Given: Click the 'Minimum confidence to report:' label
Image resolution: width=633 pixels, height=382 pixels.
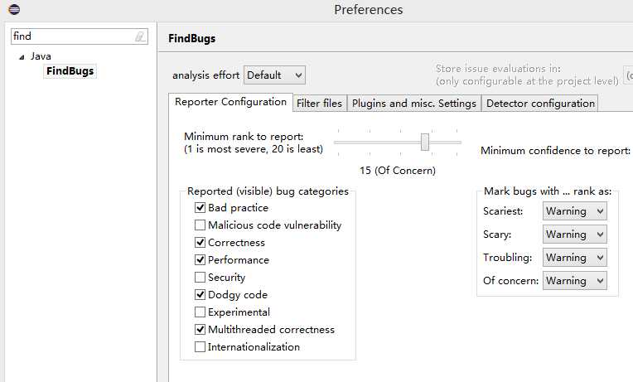Looking at the screenshot, I should (x=555, y=151).
